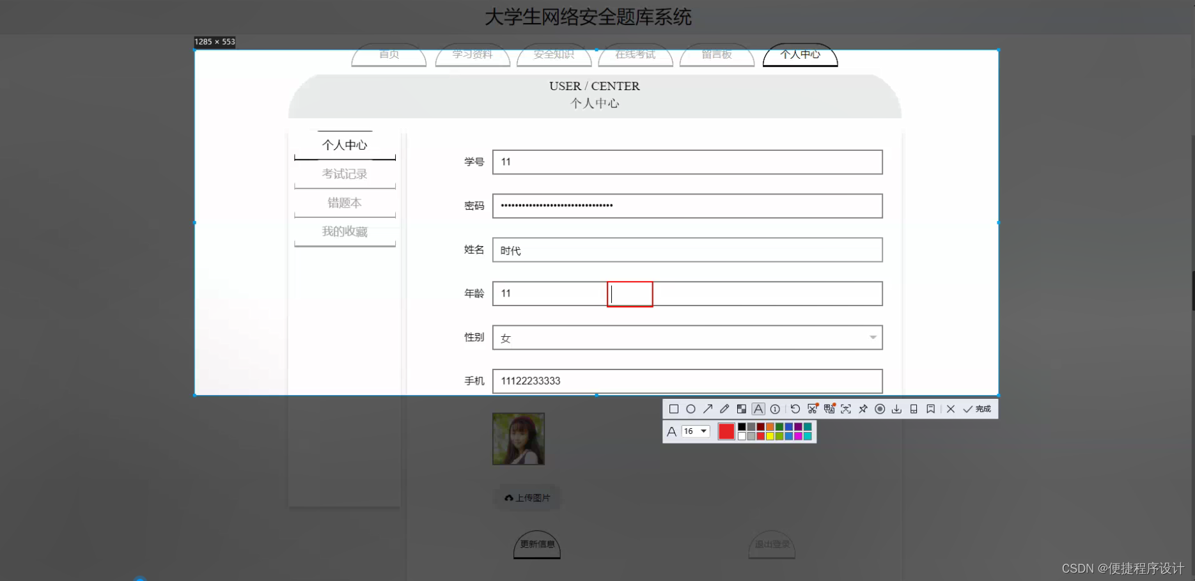Expand the 性别 gender dropdown
The height and width of the screenshot is (581, 1195).
click(x=873, y=337)
